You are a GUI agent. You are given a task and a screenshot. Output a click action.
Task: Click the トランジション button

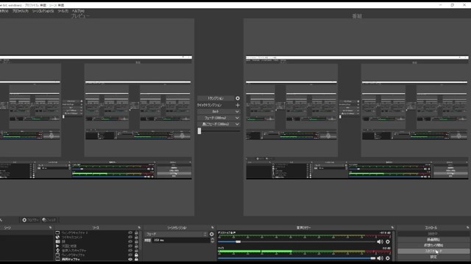click(x=216, y=98)
